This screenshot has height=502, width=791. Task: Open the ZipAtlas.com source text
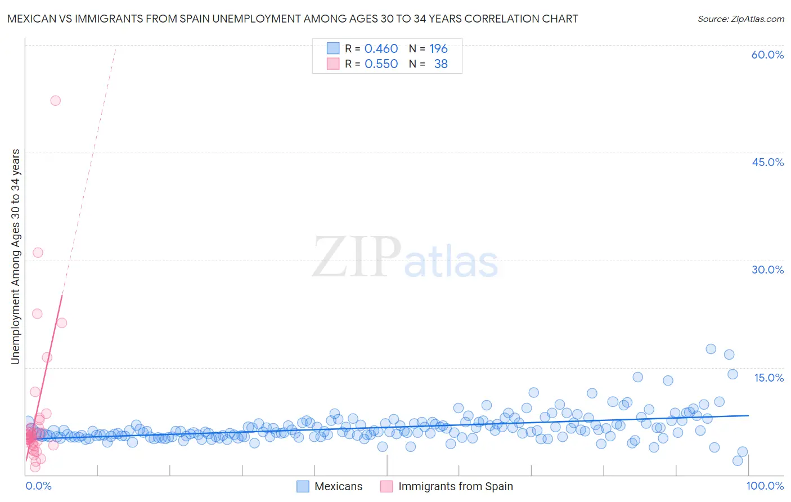click(741, 19)
